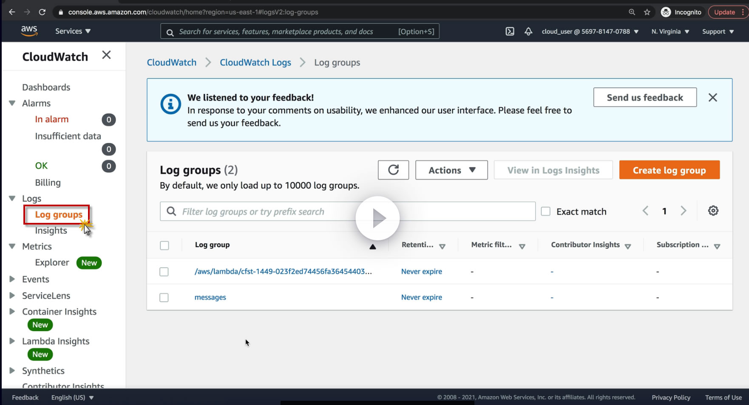Viewport: 749px width, 405px height.
Task: Click the AWS logo home icon
Action: point(29,31)
